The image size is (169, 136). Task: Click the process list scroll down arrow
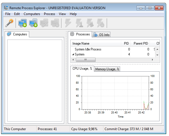(x=158, y=55)
